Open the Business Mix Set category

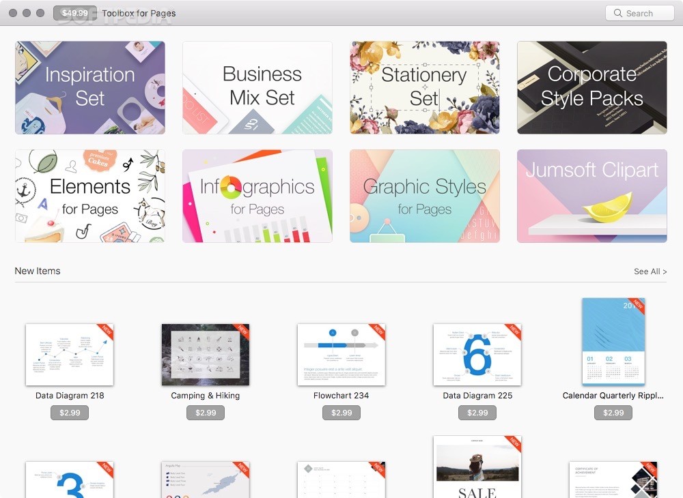tap(257, 87)
